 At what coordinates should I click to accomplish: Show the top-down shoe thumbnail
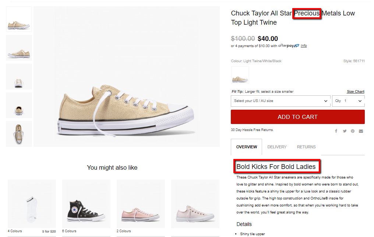(x=19, y=134)
